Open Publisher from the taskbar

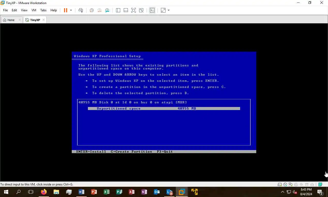(x=119, y=192)
